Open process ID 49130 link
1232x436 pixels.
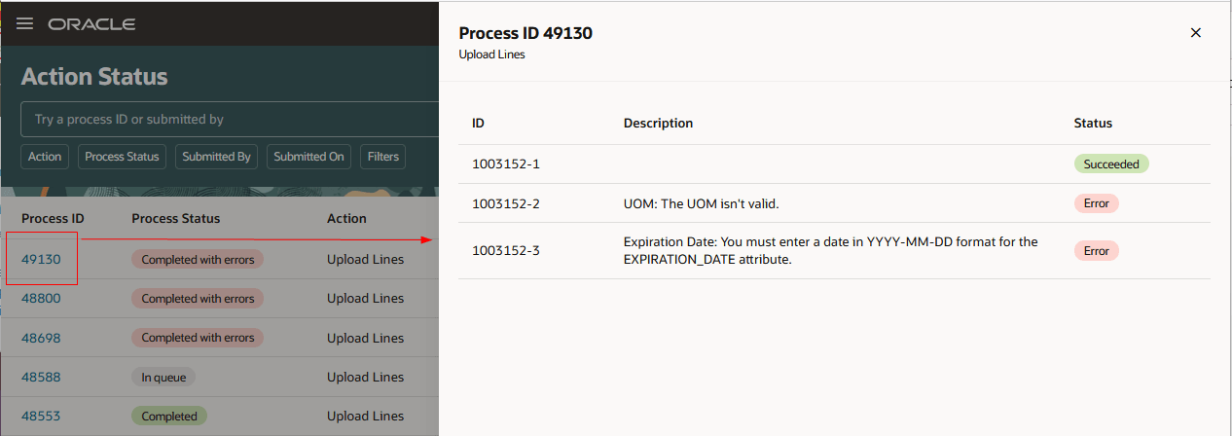tap(41, 260)
